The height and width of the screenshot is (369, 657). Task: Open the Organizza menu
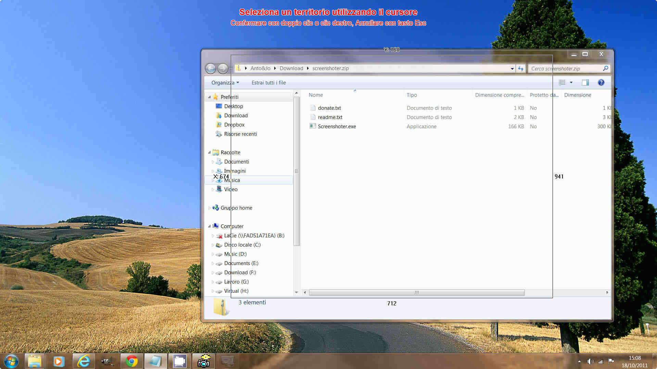pyautogui.click(x=225, y=82)
